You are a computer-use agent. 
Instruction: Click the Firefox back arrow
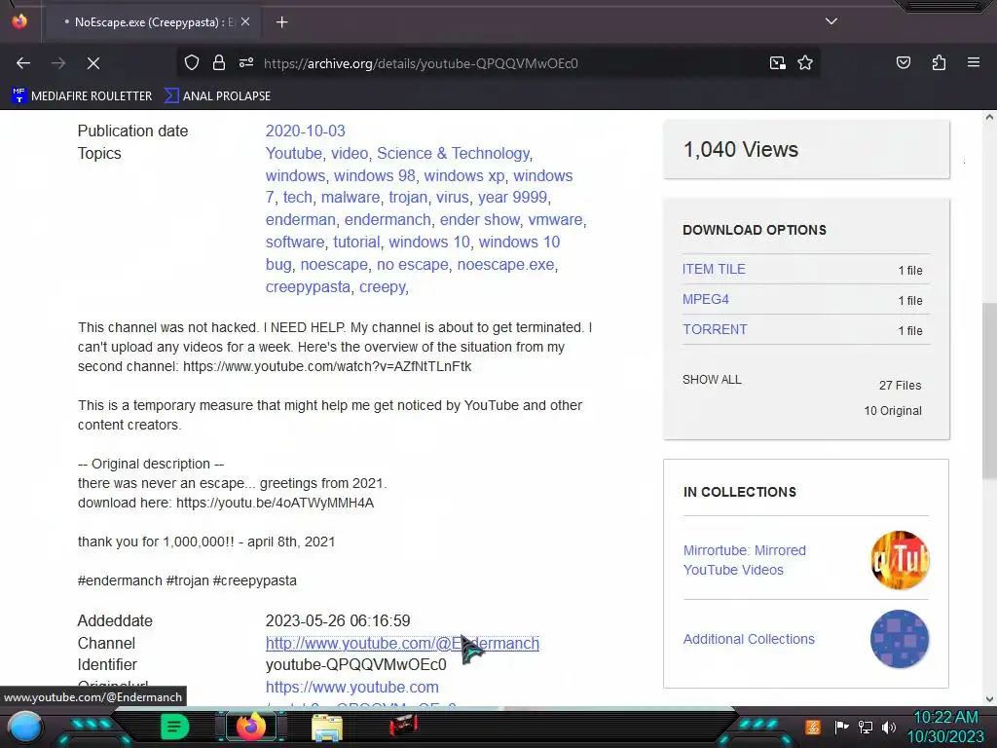[23, 63]
